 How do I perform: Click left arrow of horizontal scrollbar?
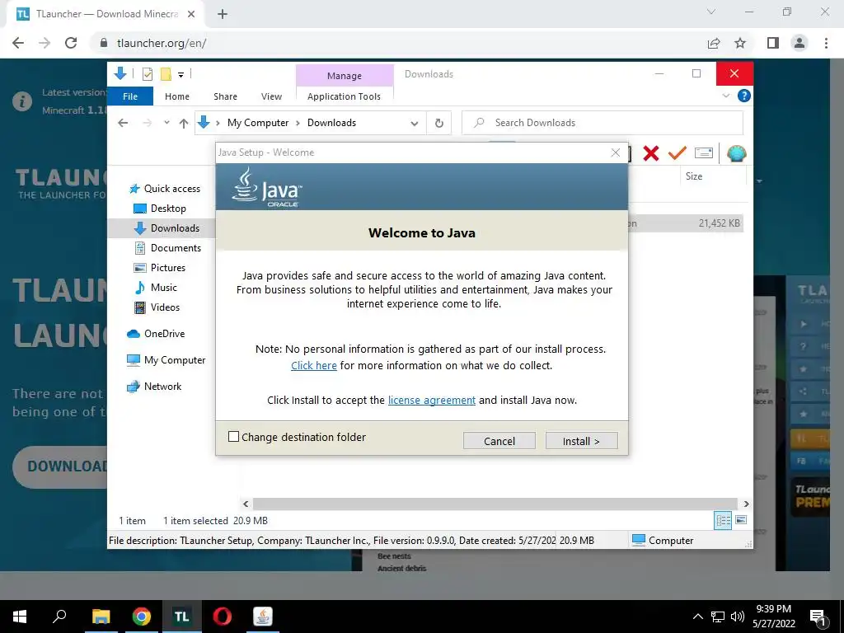tap(246, 504)
